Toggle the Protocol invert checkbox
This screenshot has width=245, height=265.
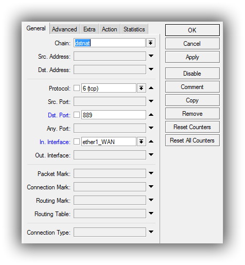[x=77, y=89]
